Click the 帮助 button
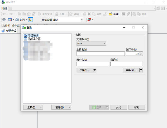This screenshot has height=128, width=167. point(137,107)
